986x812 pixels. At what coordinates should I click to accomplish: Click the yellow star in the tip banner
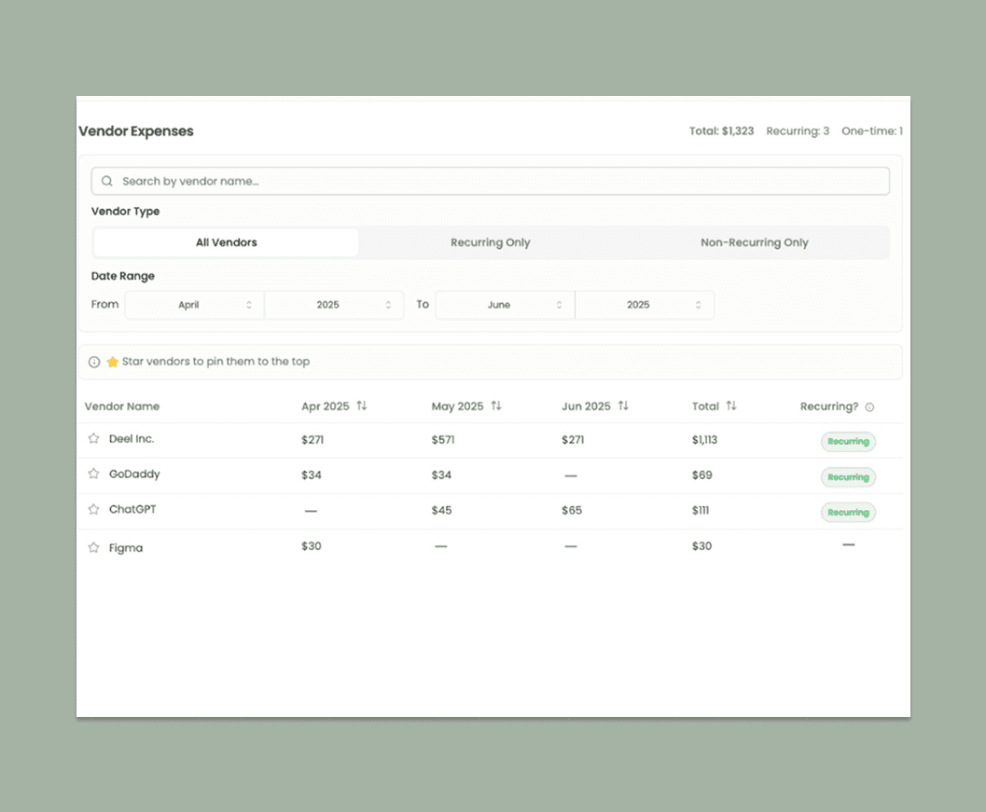[x=112, y=361]
